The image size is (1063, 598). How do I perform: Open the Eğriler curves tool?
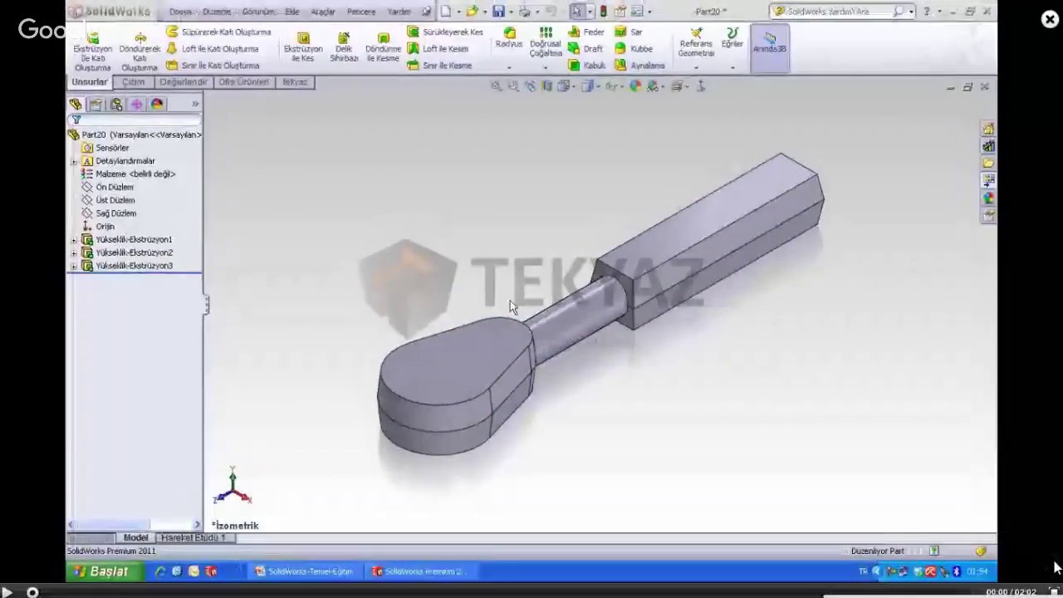click(732, 38)
